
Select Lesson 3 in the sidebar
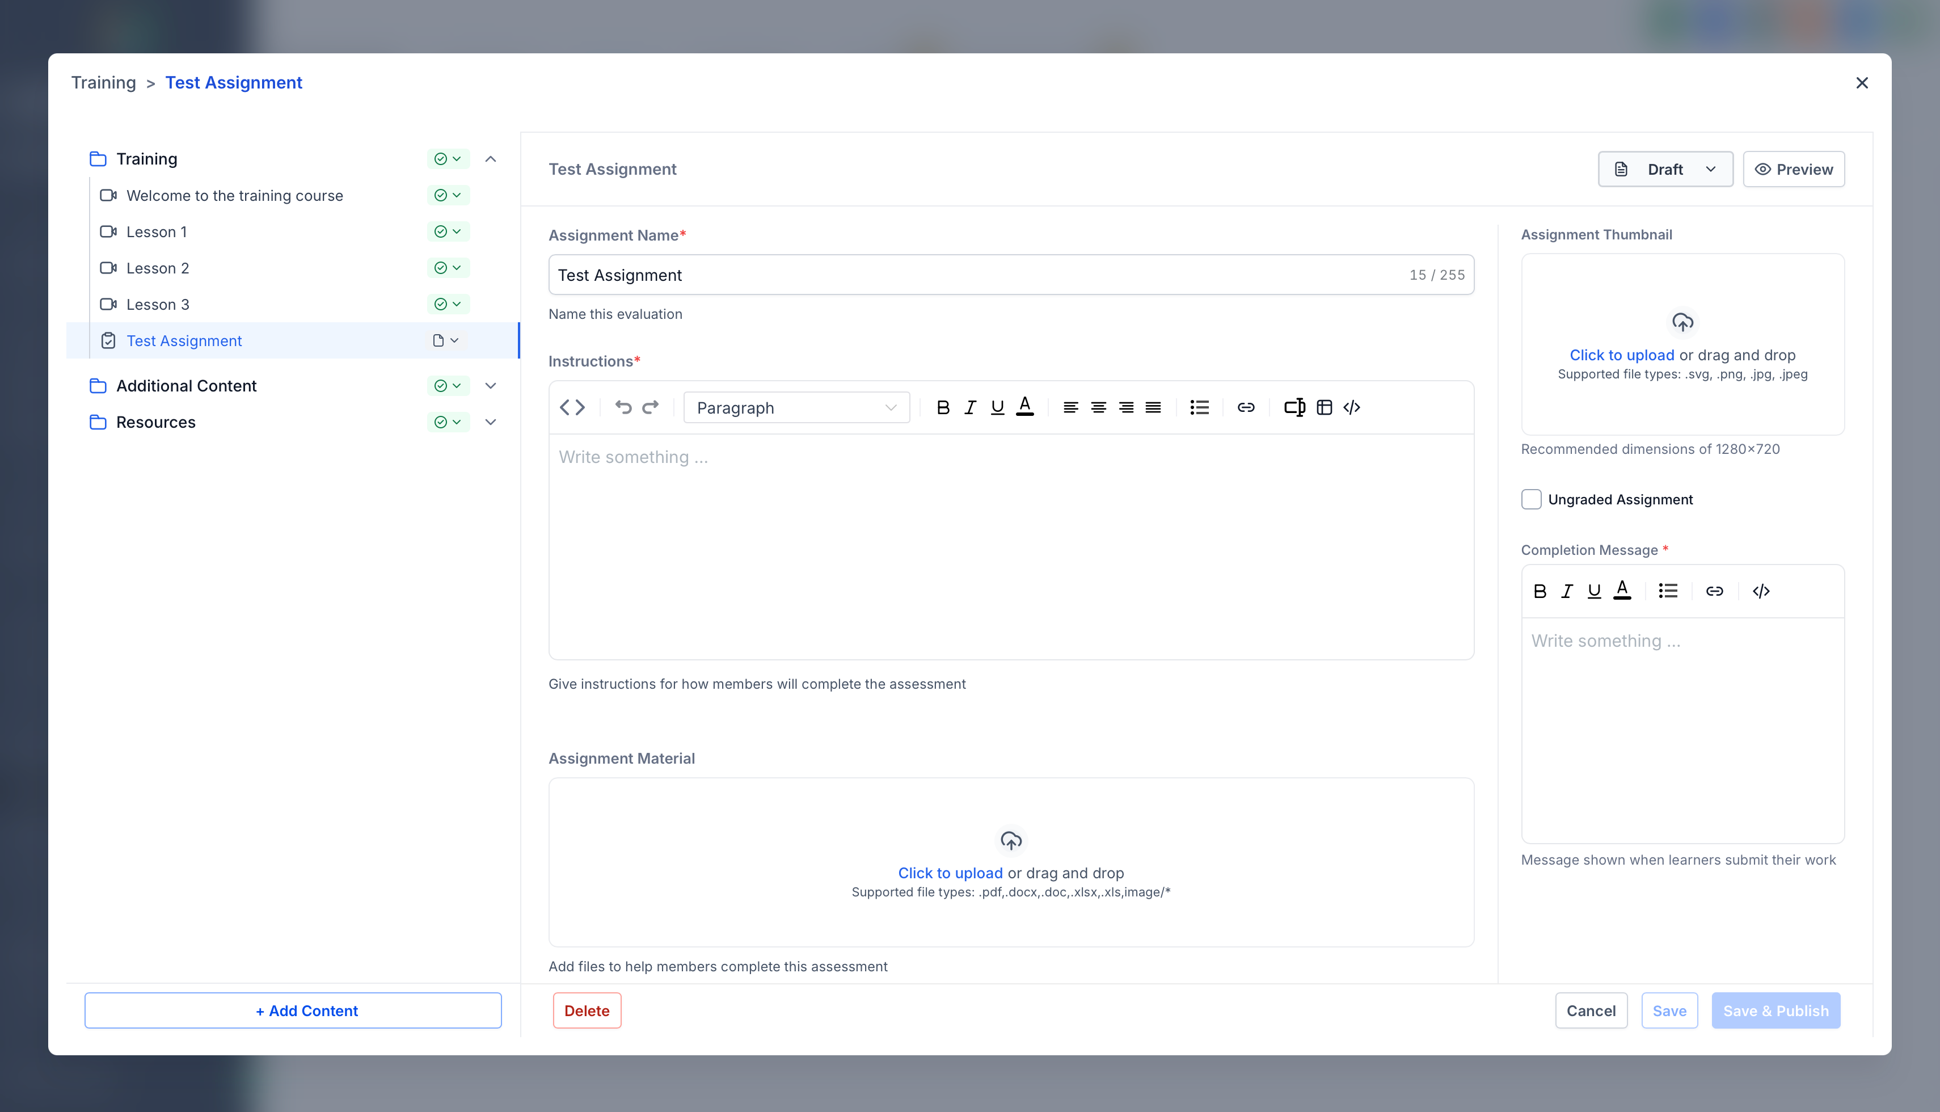(x=158, y=305)
